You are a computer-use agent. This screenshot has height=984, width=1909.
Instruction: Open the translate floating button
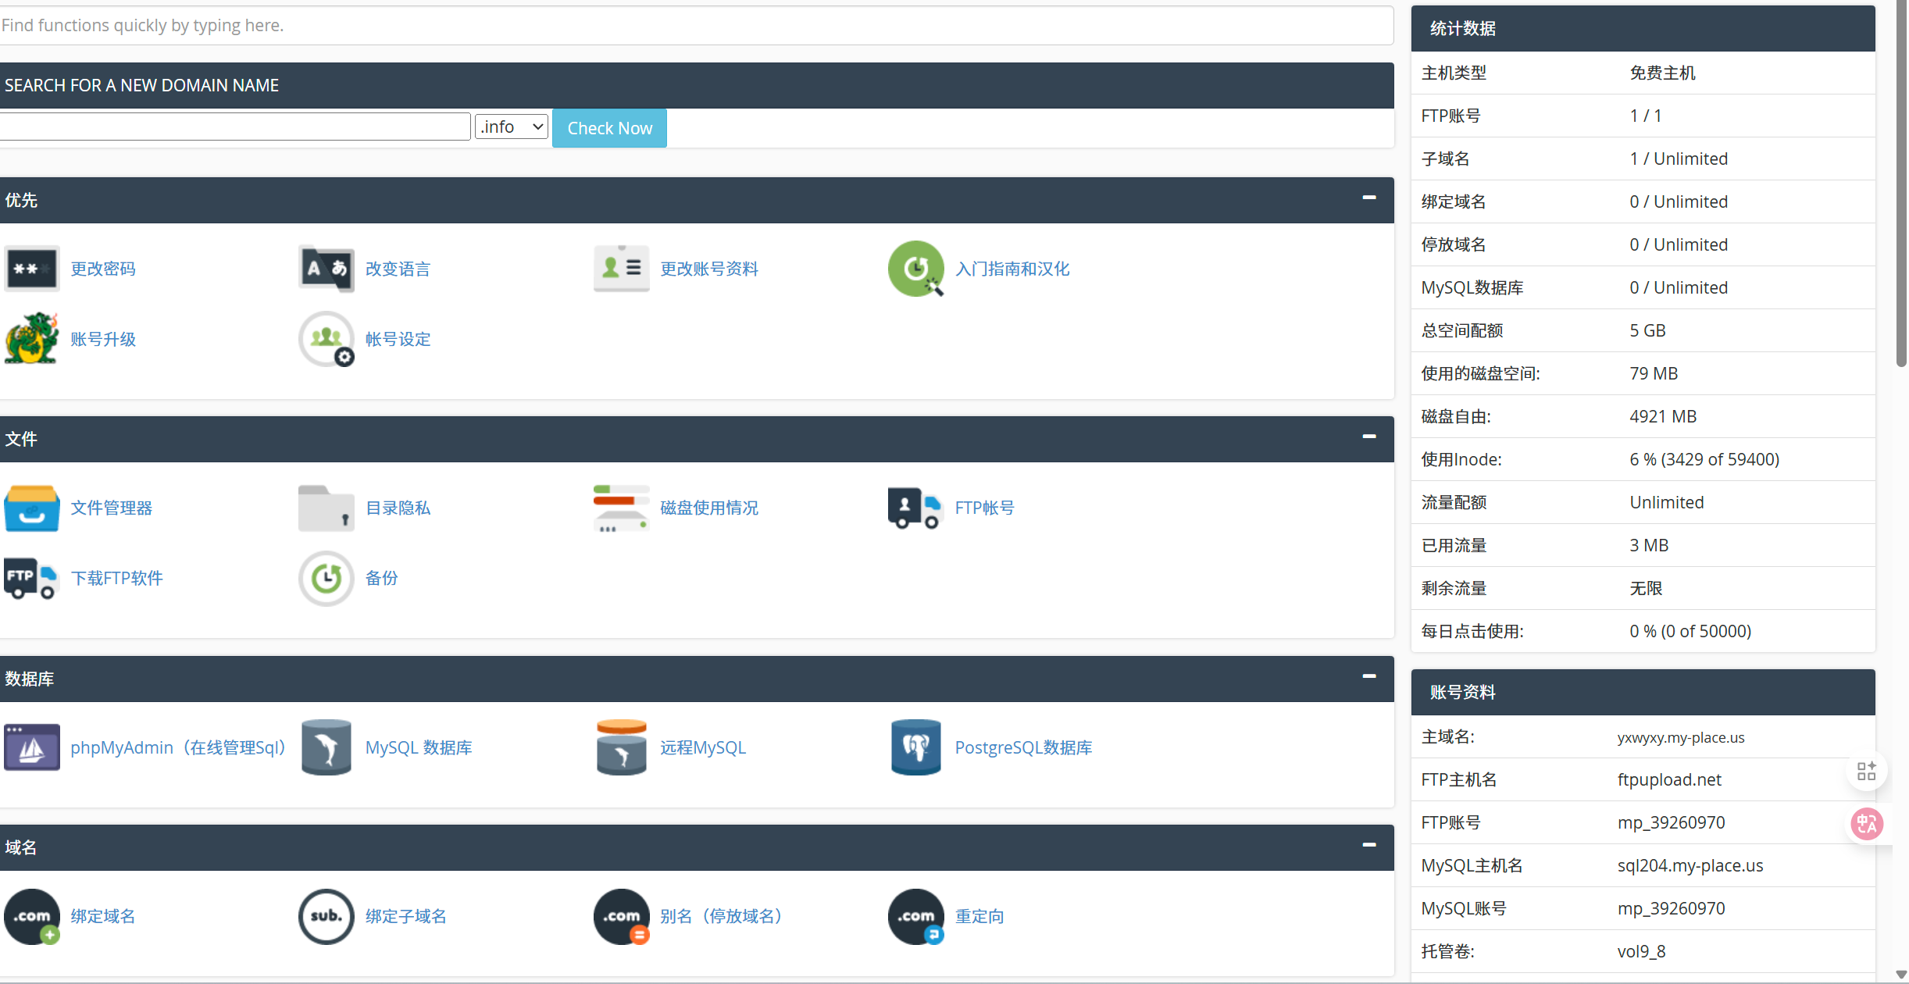click(1867, 823)
